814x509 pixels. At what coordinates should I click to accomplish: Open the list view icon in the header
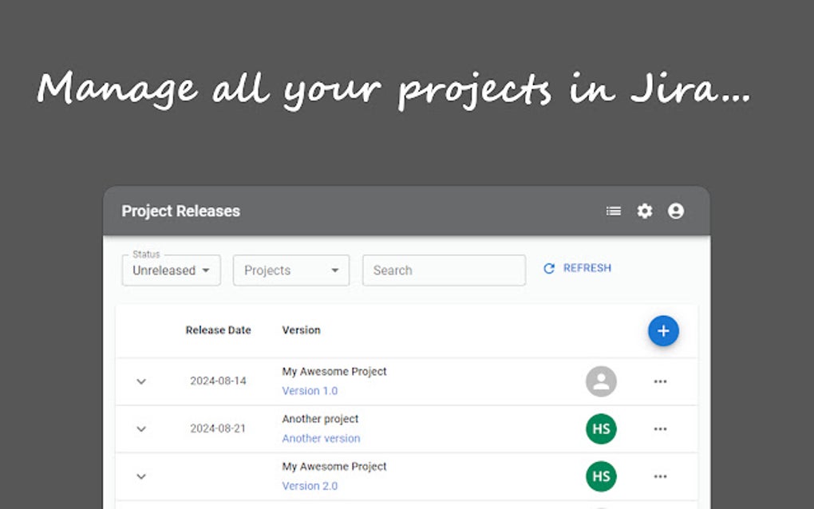(x=613, y=211)
